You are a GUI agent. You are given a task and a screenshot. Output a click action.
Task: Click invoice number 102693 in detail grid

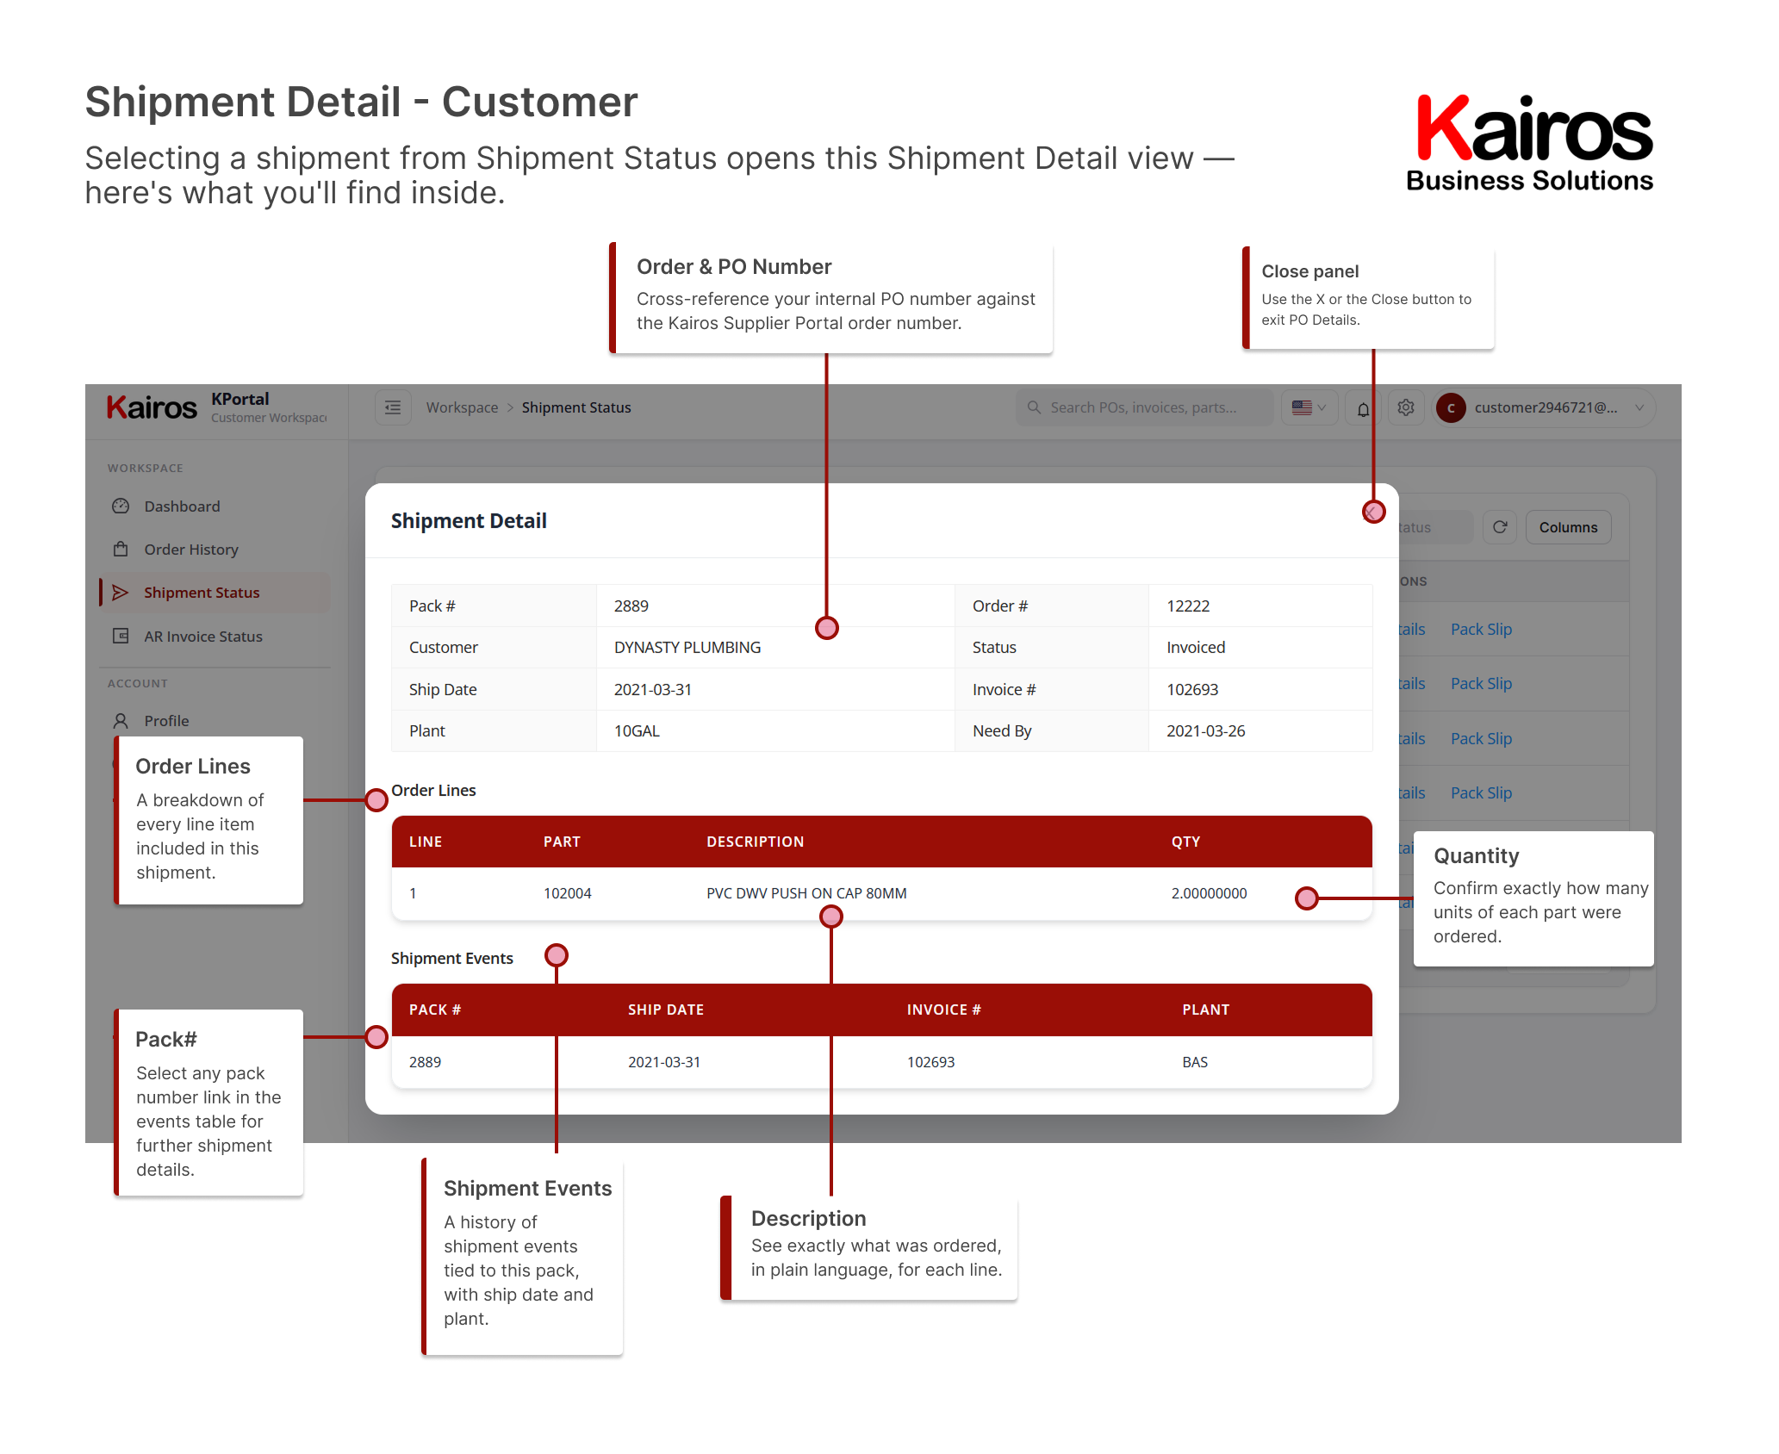(x=1192, y=690)
